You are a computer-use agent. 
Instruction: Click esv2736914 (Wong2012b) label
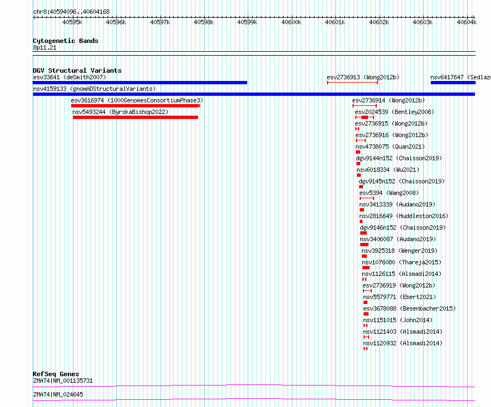388,100
